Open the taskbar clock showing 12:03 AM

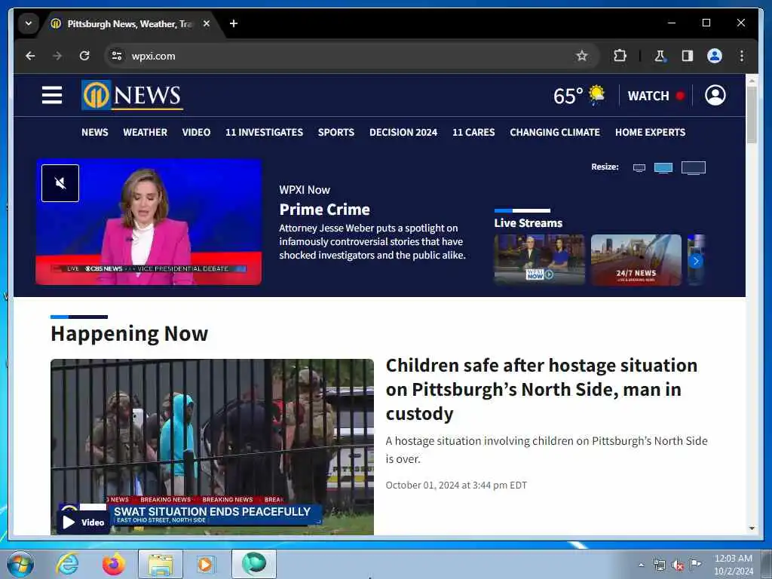coord(733,564)
